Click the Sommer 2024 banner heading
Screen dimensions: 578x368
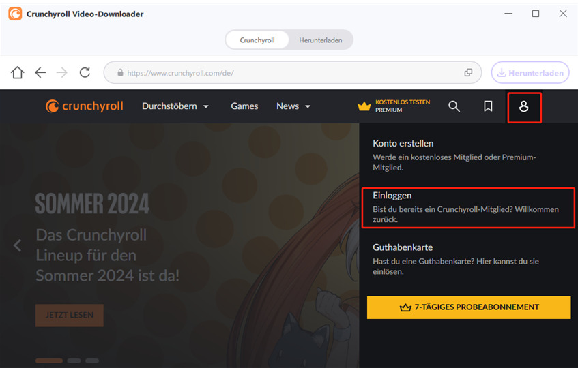coord(92,203)
